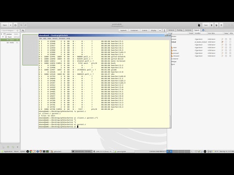The height and width of the screenshot is (175, 234).
Task: Open the vertical dots palette menu
Action: tap(164, 31)
